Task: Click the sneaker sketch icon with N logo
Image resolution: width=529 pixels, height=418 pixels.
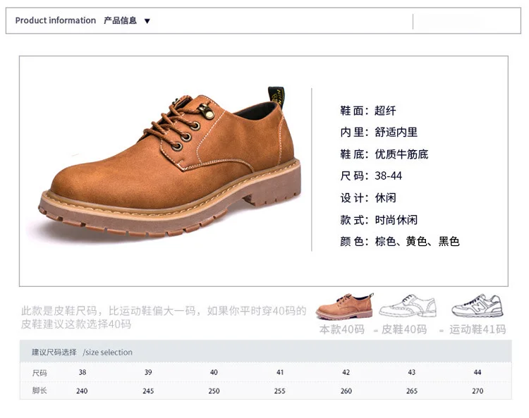Action: 478,305
